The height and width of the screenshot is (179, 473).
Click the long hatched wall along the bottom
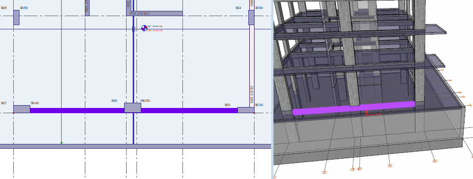pos(136,146)
